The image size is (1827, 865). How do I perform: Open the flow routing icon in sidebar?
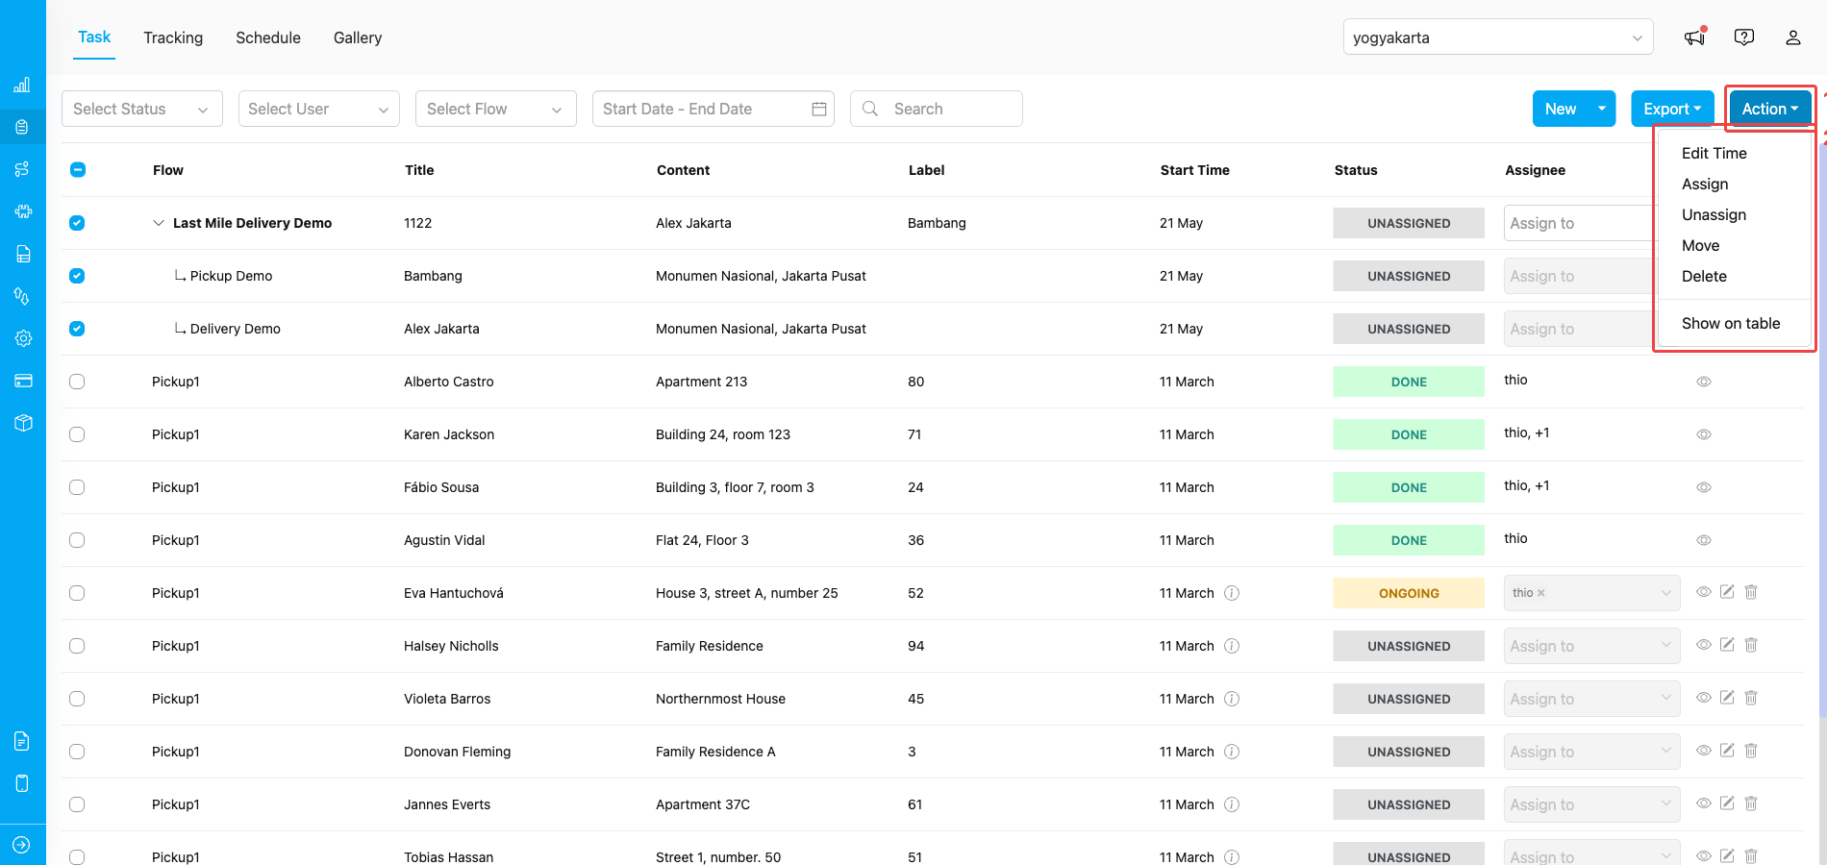pyautogui.click(x=22, y=169)
